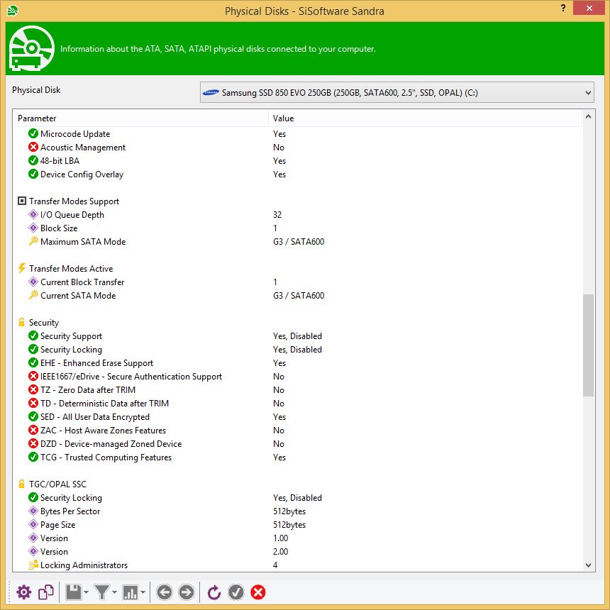Click the help question mark in title bar

pos(563,8)
